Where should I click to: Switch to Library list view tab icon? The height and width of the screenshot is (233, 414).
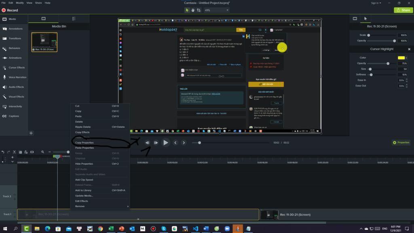coord(74,19)
